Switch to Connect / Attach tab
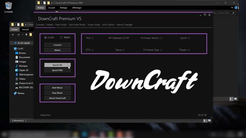Image resolution: width=246 pixels, height=138 pixels. tap(45, 25)
